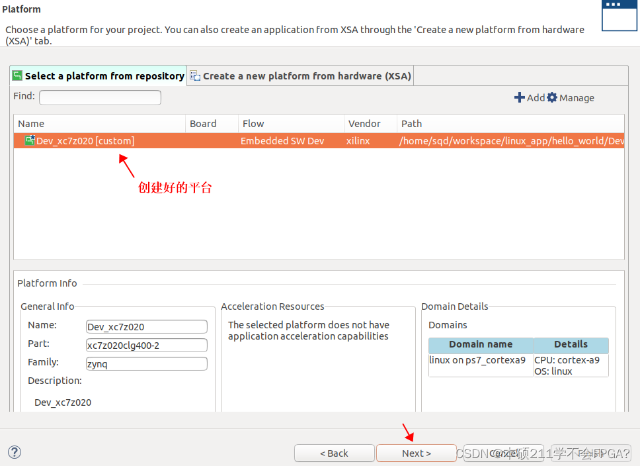
Task: Click the Part field showing xc7z020clg400-2
Action: [x=146, y=345]
